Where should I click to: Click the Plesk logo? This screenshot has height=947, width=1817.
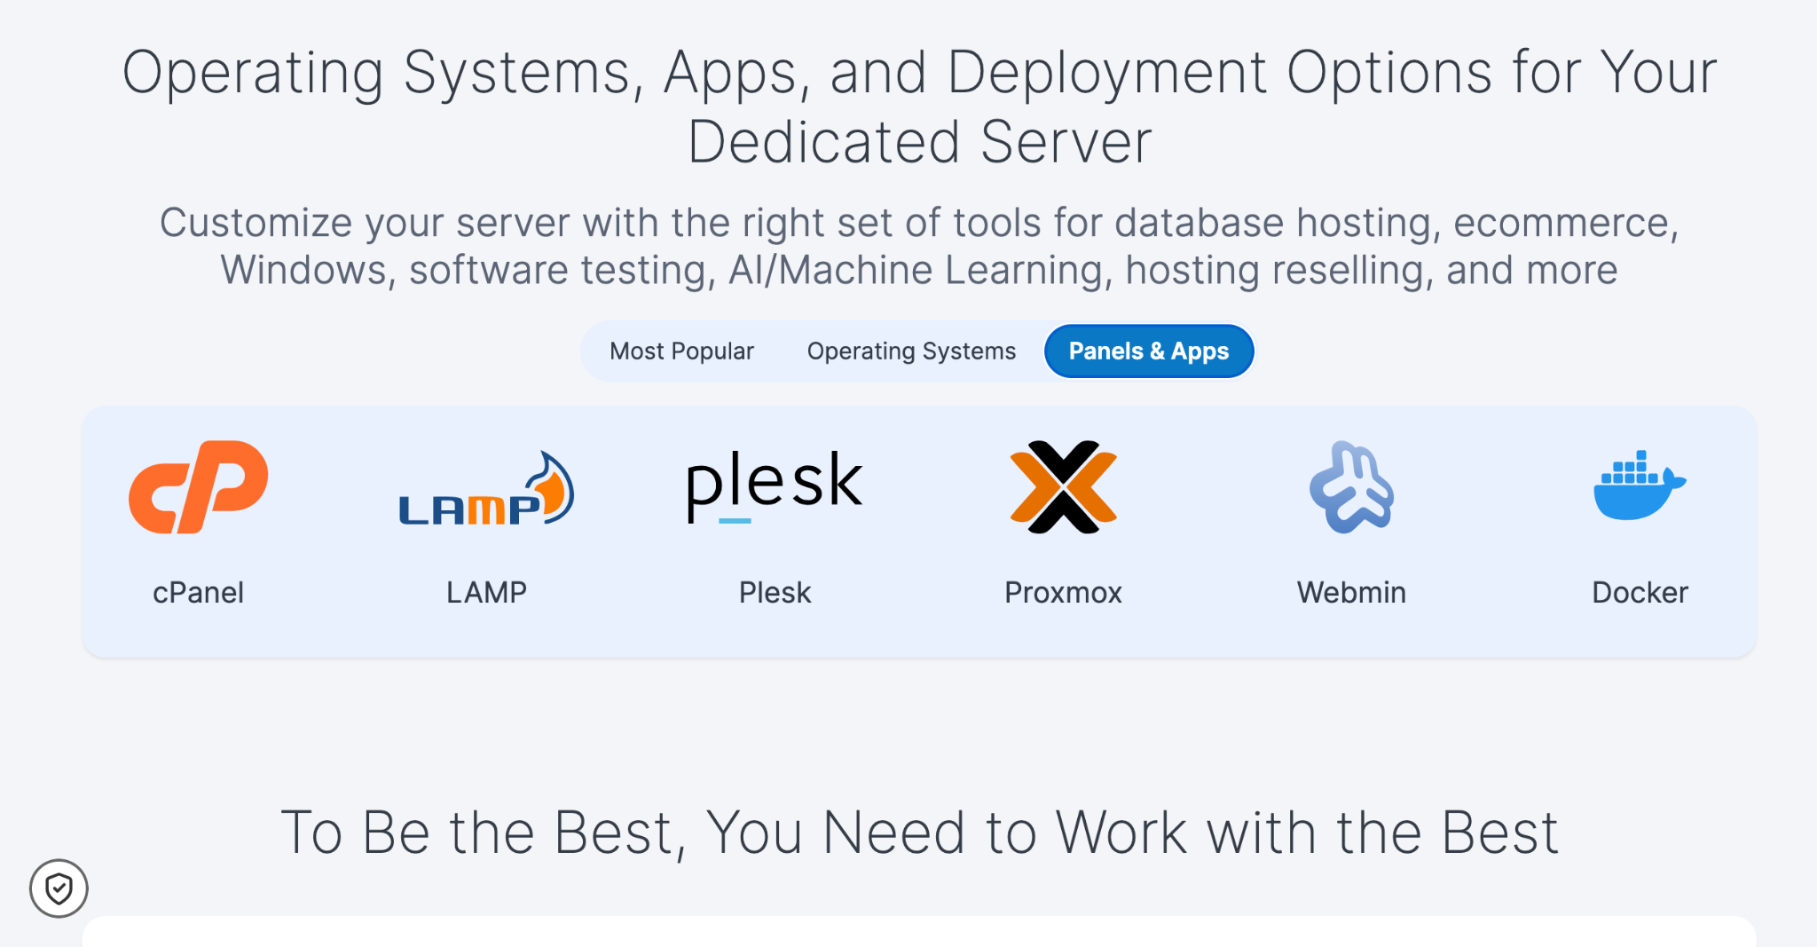[x=775, y=485]
